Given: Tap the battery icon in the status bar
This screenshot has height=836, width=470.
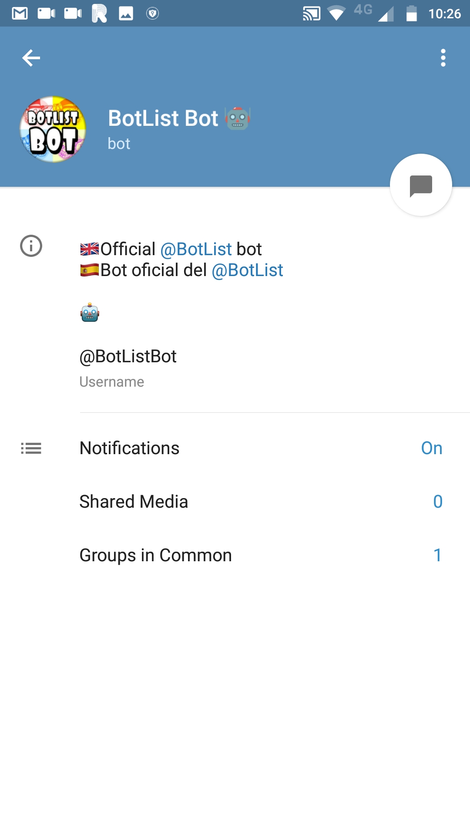Looking at the screenshot, I should tap(411, 13).
